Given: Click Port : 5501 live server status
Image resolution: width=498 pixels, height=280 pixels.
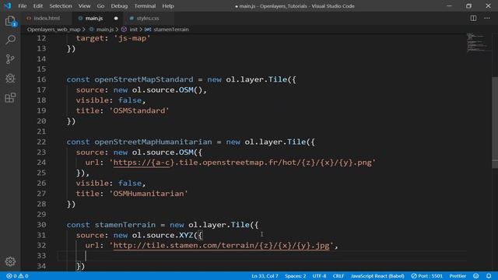Looking at the screenshot, I should coord(427,276).
